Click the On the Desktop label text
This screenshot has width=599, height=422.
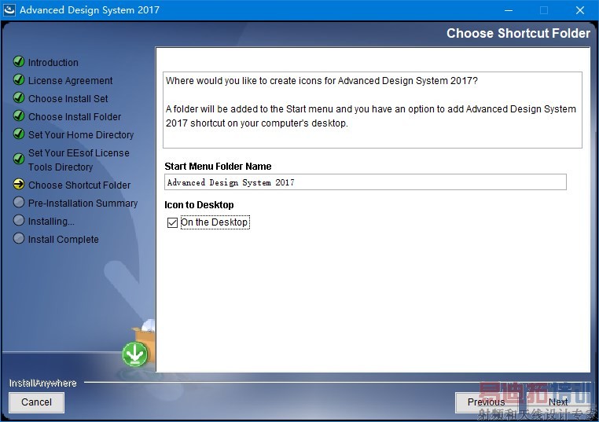[215, 222]
